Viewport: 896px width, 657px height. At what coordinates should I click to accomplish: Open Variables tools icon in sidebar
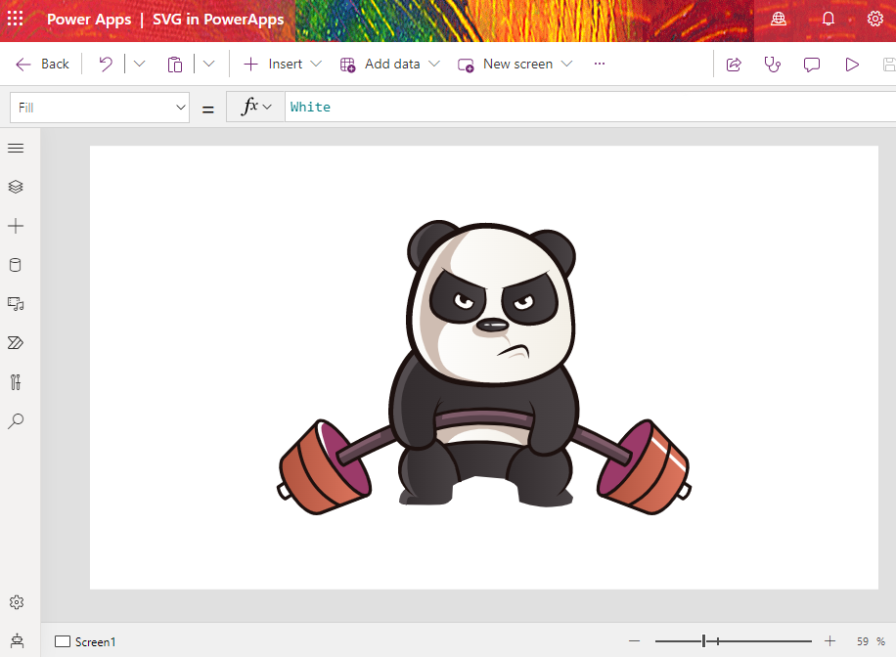16,381
